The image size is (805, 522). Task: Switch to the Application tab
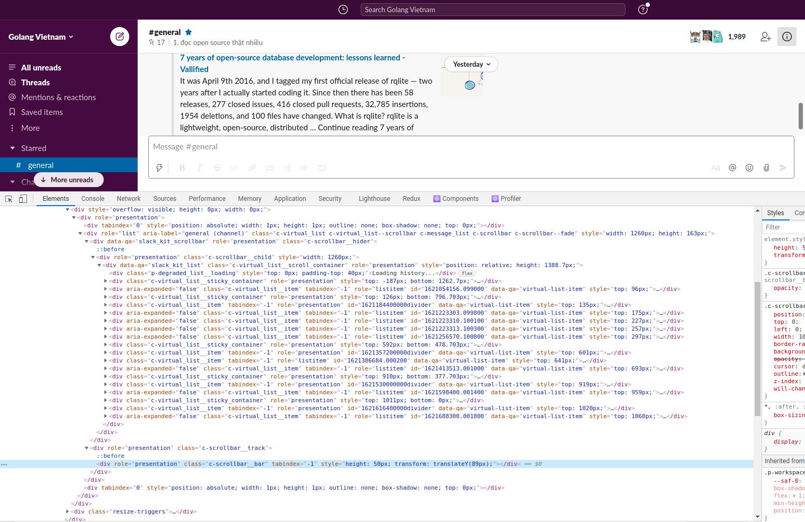click(x=290, y=199)
